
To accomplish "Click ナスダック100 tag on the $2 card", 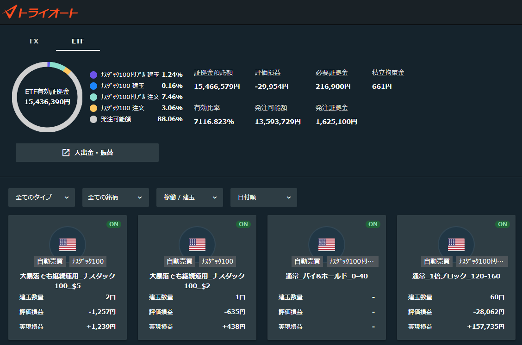I will click(217, 261).
